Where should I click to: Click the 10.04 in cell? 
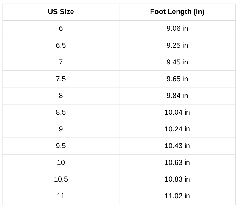(x=177, y=112)
